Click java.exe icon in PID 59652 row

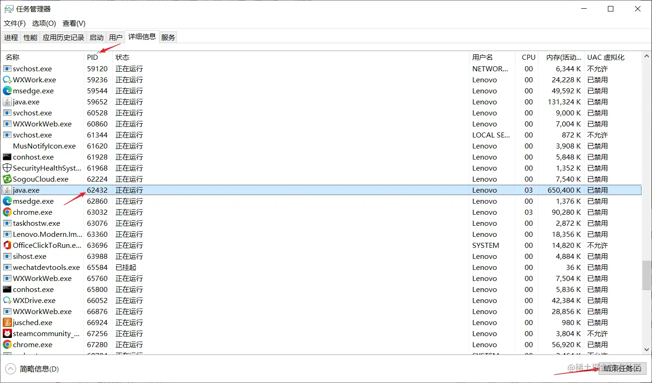[x=7, y=102]
